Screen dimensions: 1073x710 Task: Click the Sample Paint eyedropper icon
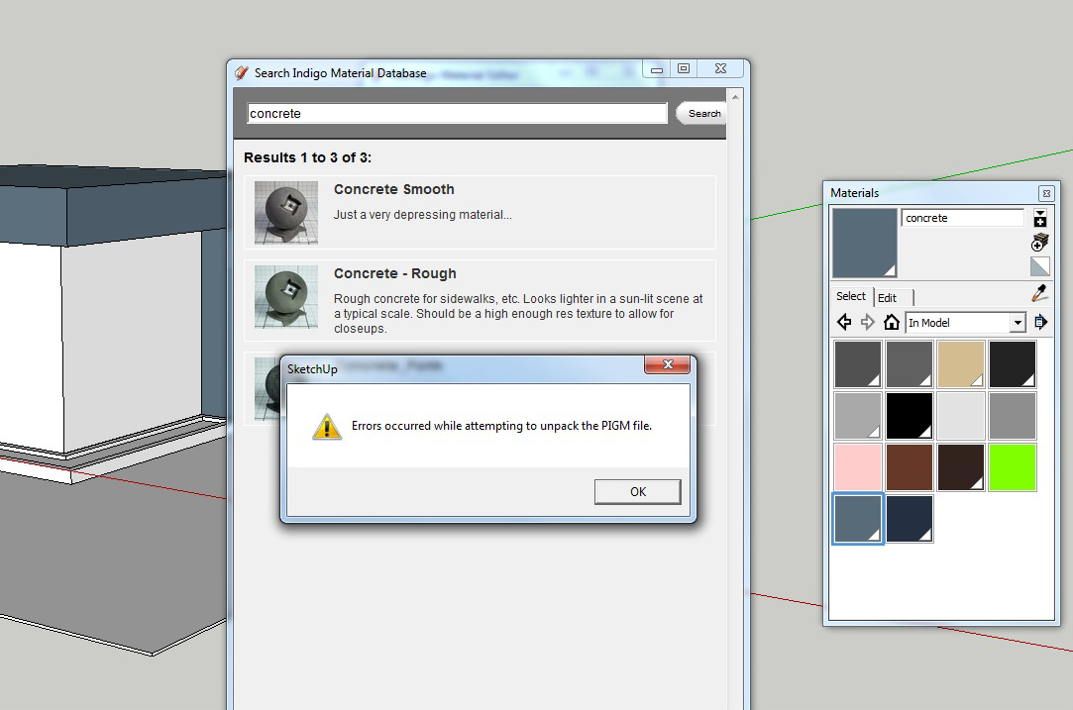click(1039, 294)
